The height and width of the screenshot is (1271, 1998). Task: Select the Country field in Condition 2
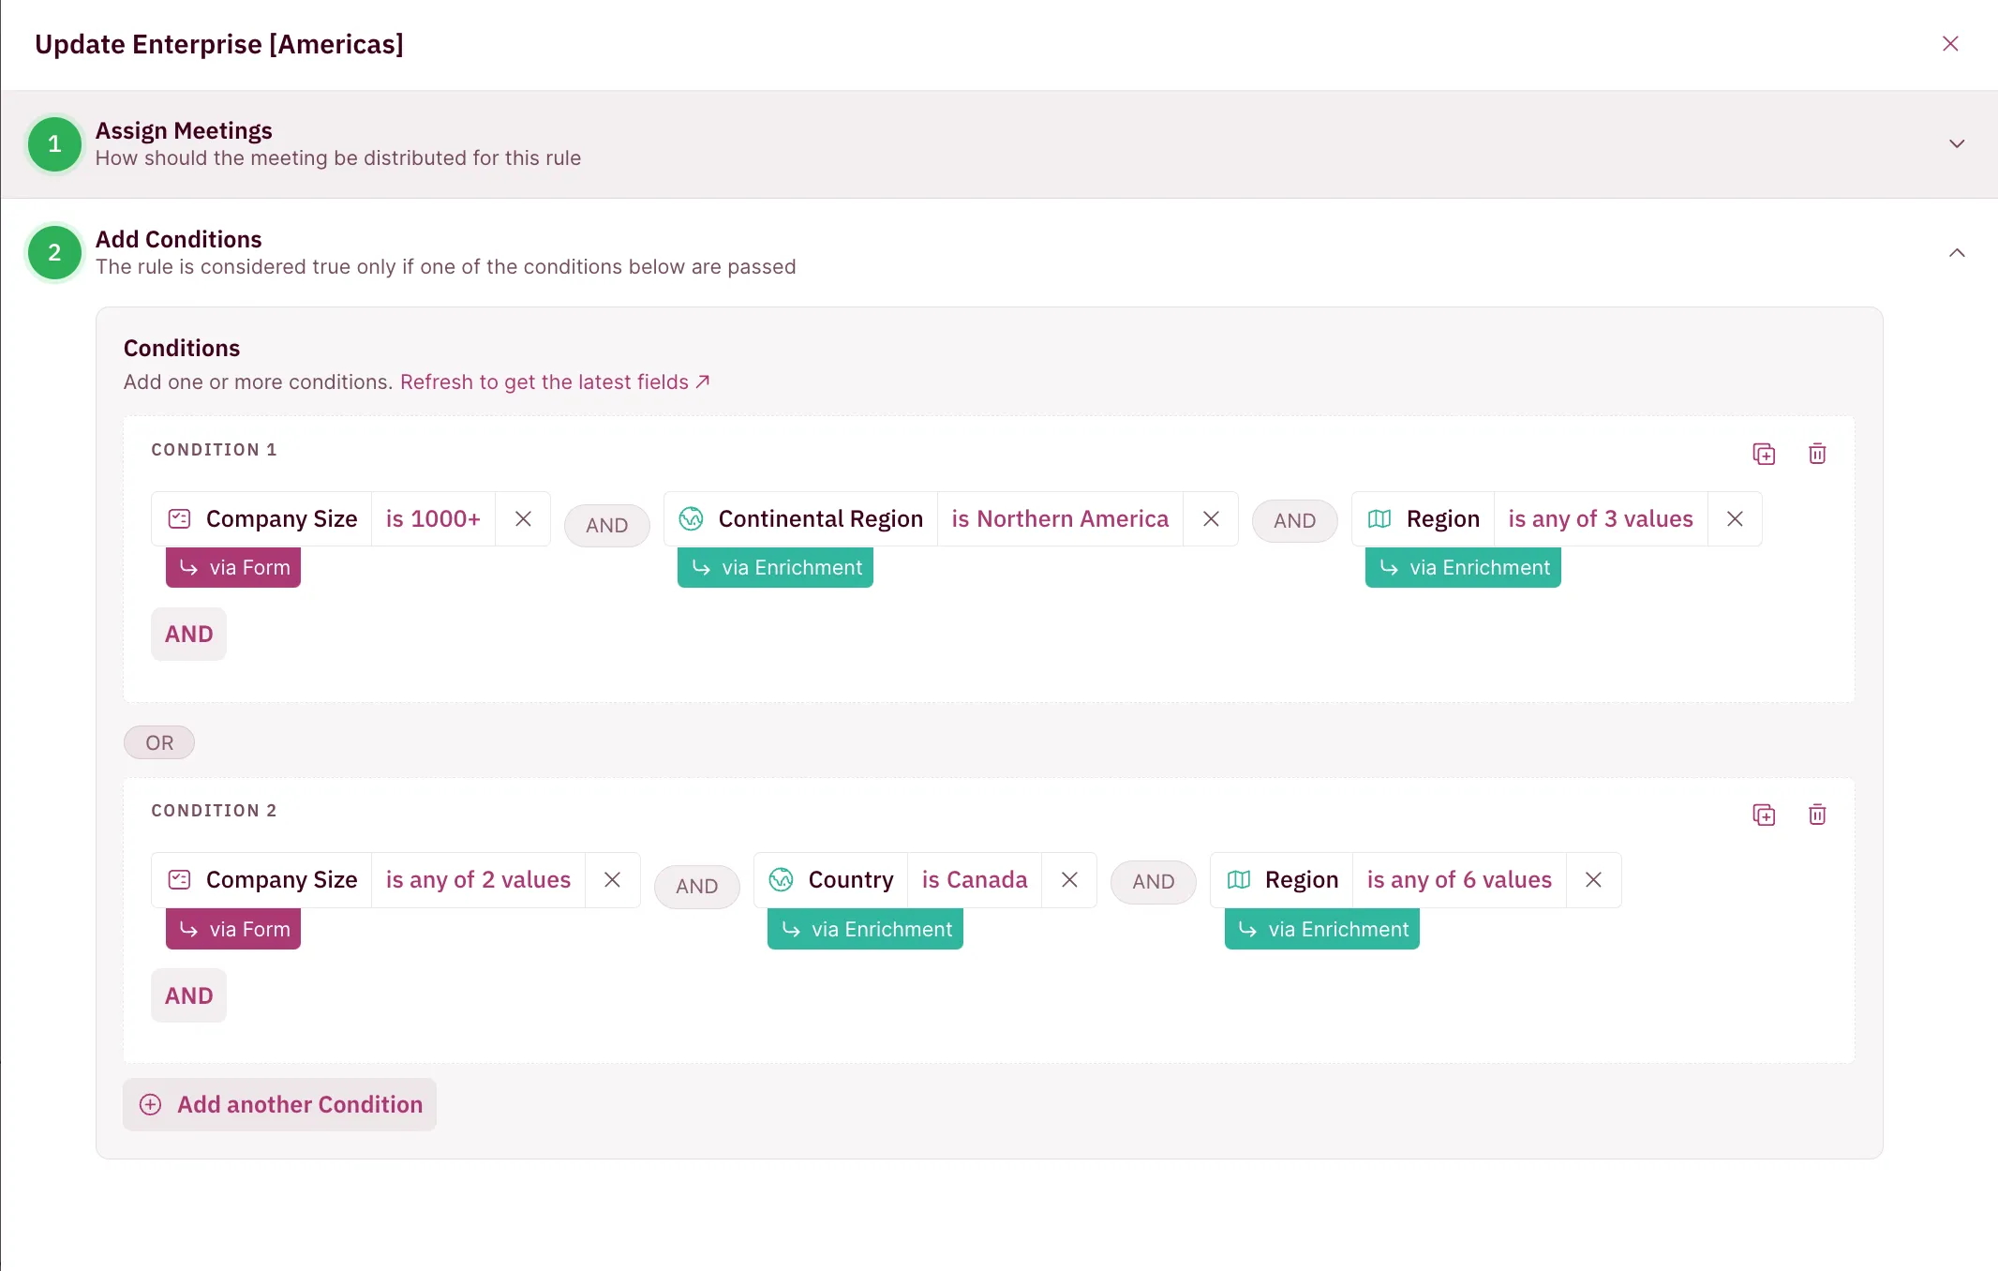pyautogui.click(x=831, y=879)
